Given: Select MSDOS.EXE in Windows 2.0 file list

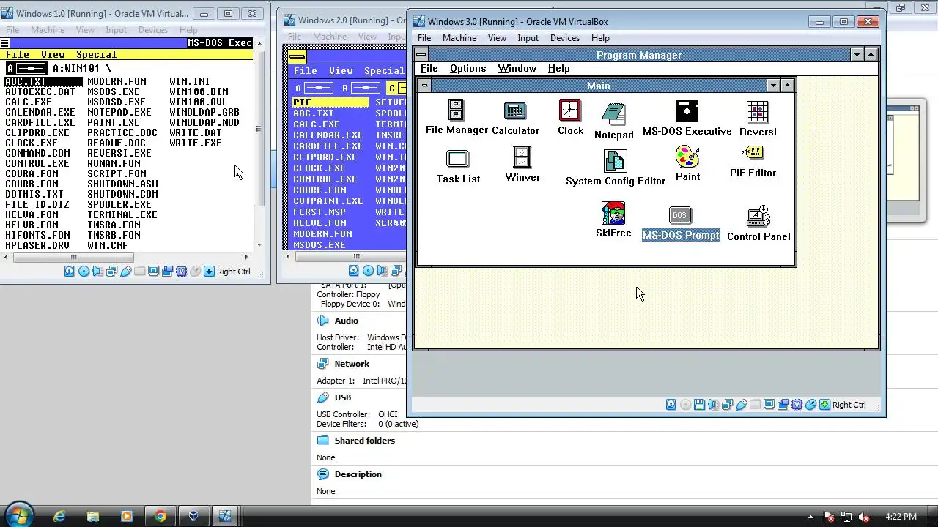Looking at the screenshot, I should pos(319,245).
